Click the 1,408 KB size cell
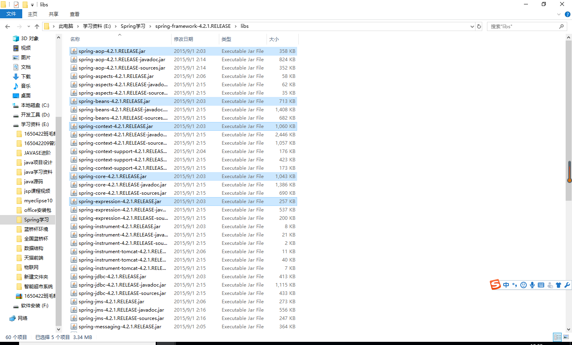Image resolution: width=572 pixels, height=345 pixels. (285, 110)
